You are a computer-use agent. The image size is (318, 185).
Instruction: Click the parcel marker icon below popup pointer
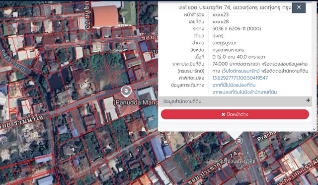239,141
